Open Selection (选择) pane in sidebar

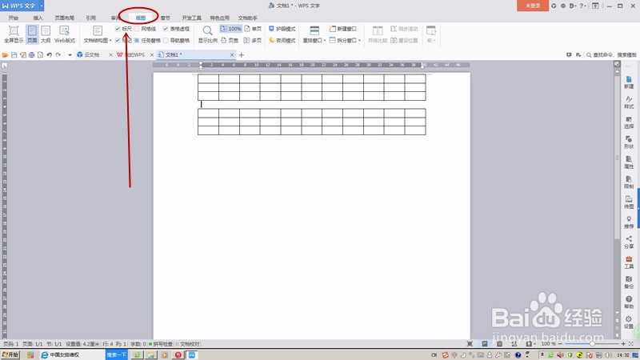[629, 122]
